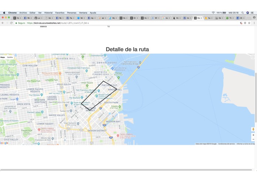Image resolution: width=257 pixels, height=182 pixels.
Task: Click Informar un error en el mapa
Action: pyautogui.click(x=246, y=144)
